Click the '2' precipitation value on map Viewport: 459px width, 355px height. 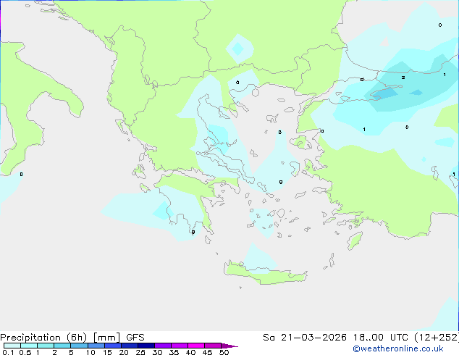403,78
